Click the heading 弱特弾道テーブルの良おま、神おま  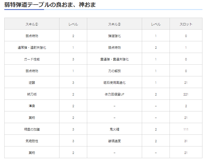click(x=50, y=5)
